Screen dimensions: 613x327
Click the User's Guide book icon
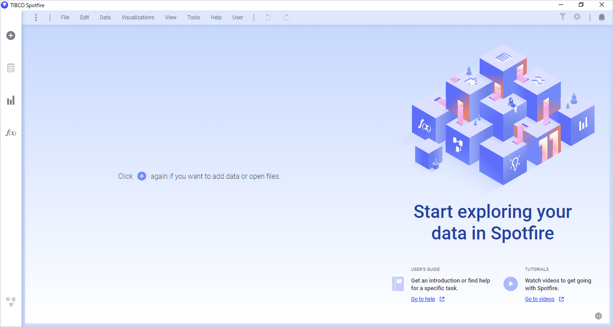[x=398, y=284]
